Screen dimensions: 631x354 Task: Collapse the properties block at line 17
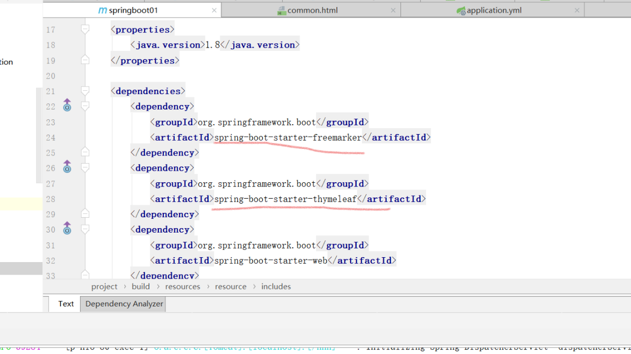click(85, 29)
